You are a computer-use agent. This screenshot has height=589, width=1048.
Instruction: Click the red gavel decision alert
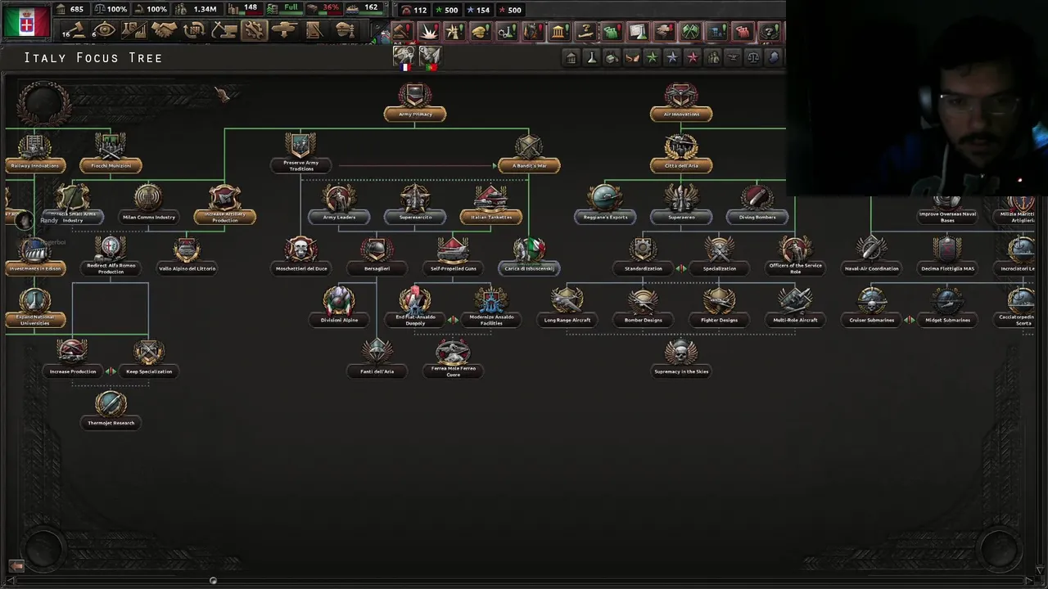[402, 32]
